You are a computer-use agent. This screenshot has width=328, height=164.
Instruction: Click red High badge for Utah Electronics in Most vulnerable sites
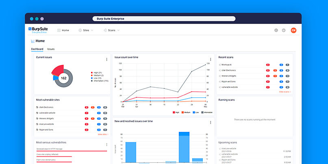click(x=87, y=108)
